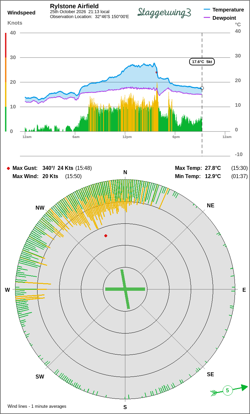Click the windspeed color scale bar
250x414 pixels.
coord(6,82)
